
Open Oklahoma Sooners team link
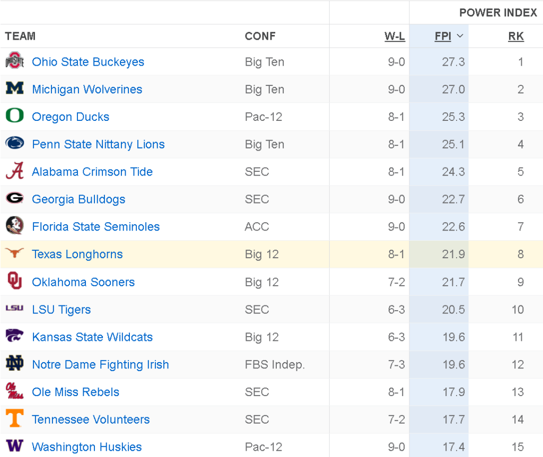(x=83, y=282)
